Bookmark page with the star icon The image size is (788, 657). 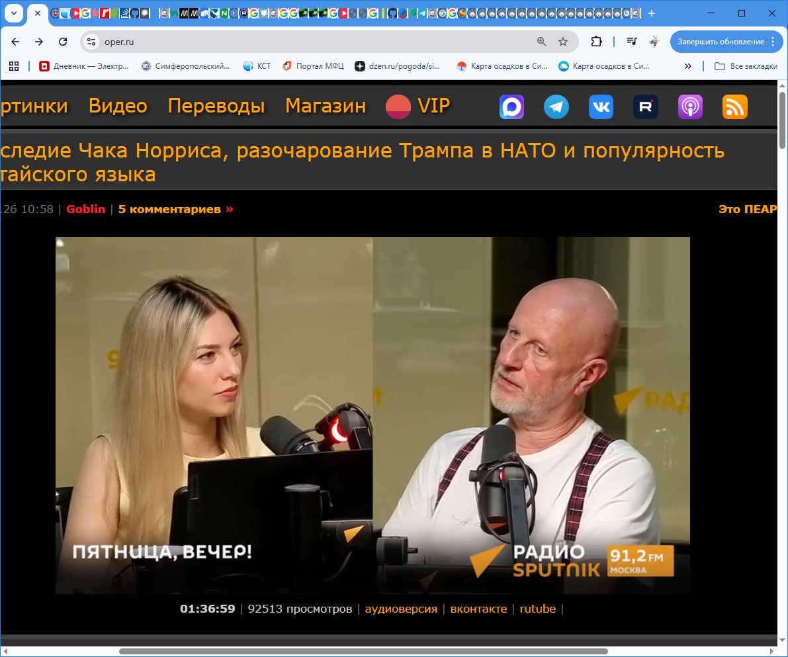coord(563,42)
